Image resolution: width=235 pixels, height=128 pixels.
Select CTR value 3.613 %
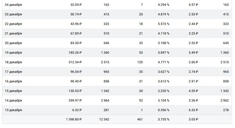coord(163,81)
